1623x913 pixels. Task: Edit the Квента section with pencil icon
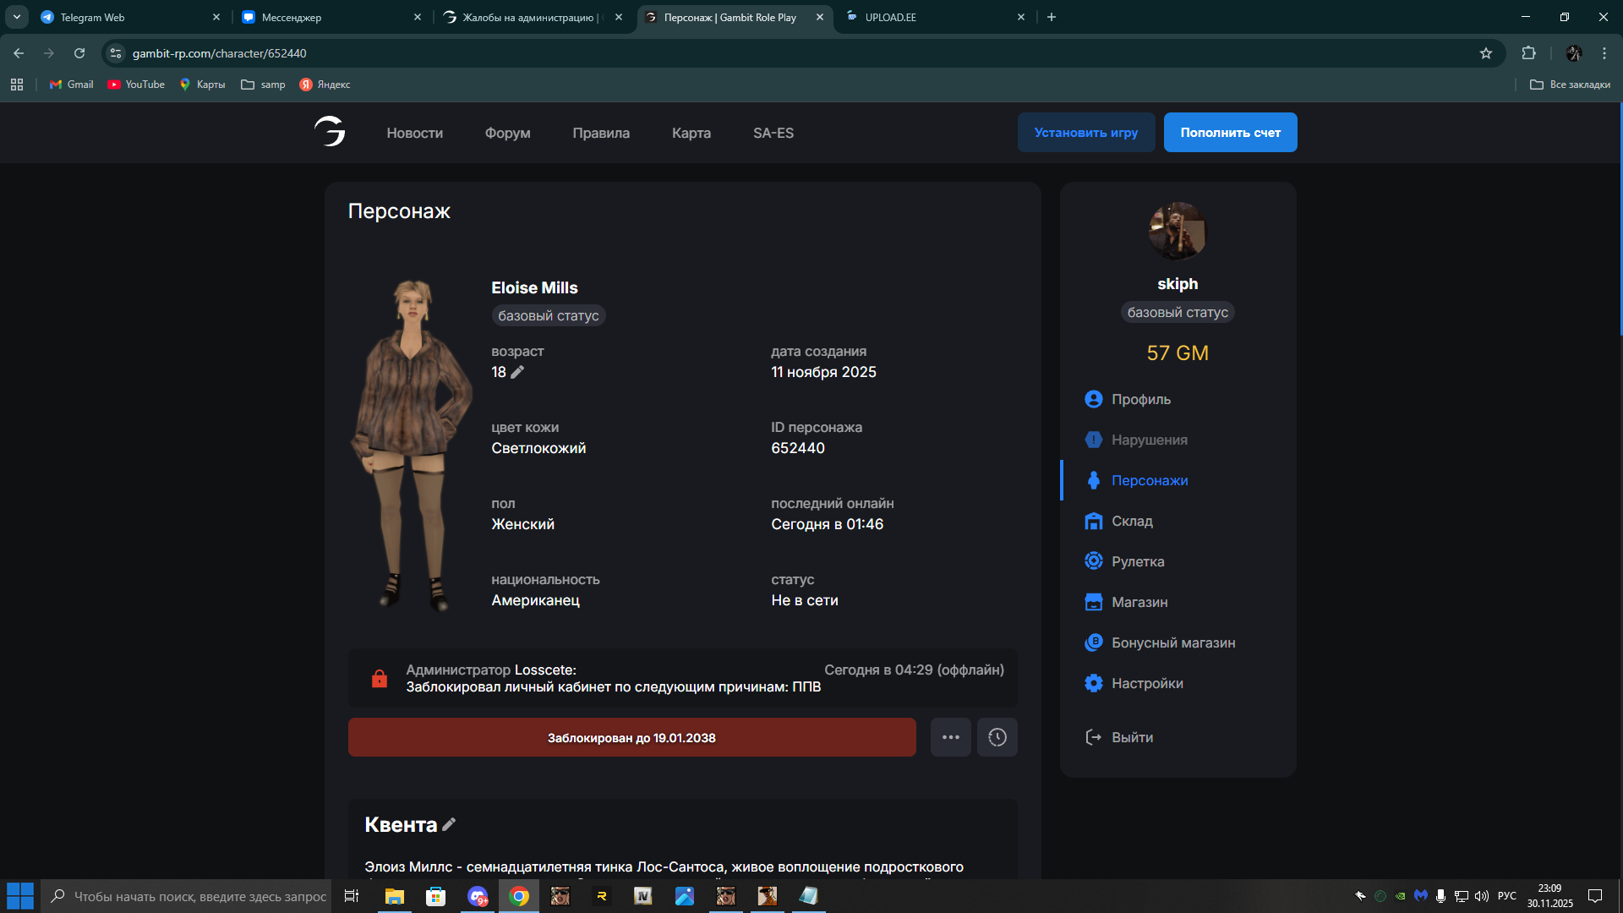[449, 824]
